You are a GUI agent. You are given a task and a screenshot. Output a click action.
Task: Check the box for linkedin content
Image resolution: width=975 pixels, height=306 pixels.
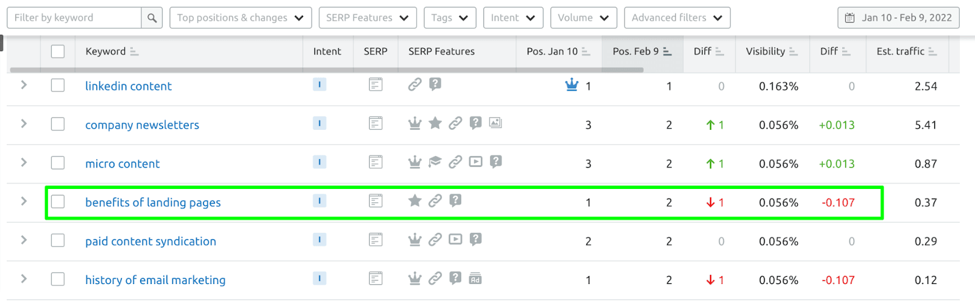point(58,86)
